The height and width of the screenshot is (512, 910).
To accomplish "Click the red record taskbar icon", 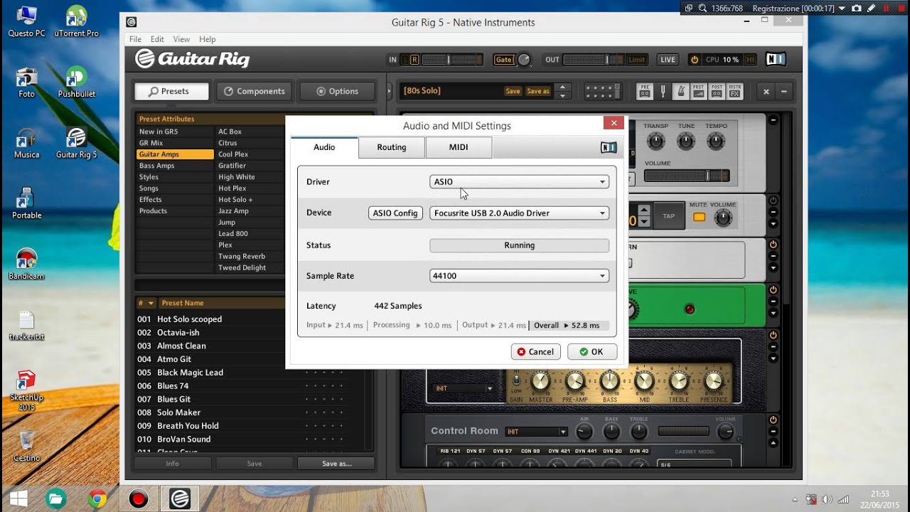I will point(138,498).
